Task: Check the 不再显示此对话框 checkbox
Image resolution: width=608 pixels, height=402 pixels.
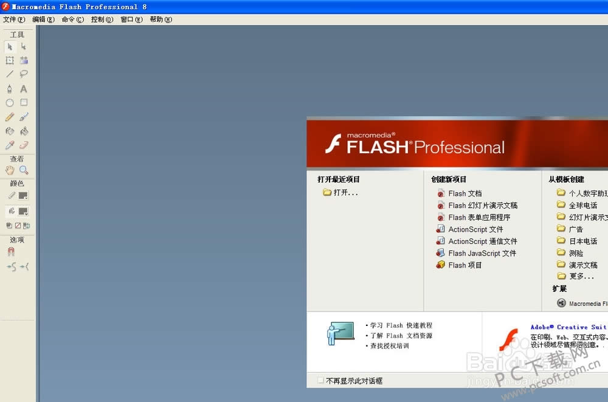Action: point(321,381)
